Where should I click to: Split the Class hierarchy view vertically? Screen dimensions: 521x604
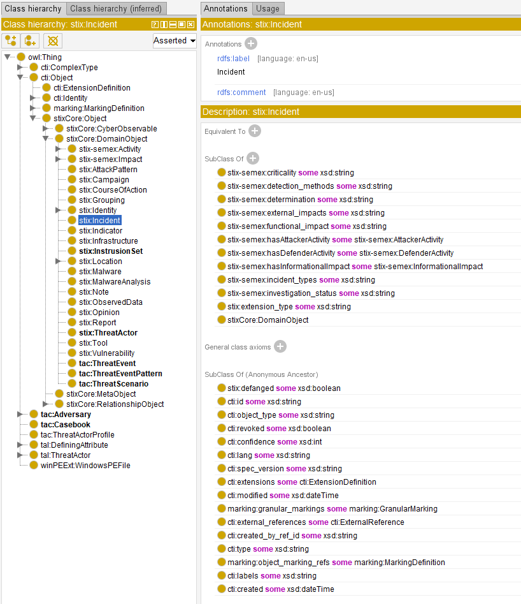click(x=164, y=24)
